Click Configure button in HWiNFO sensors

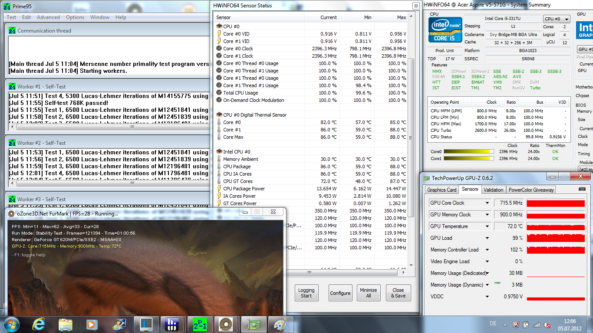(x=340, y=293)
